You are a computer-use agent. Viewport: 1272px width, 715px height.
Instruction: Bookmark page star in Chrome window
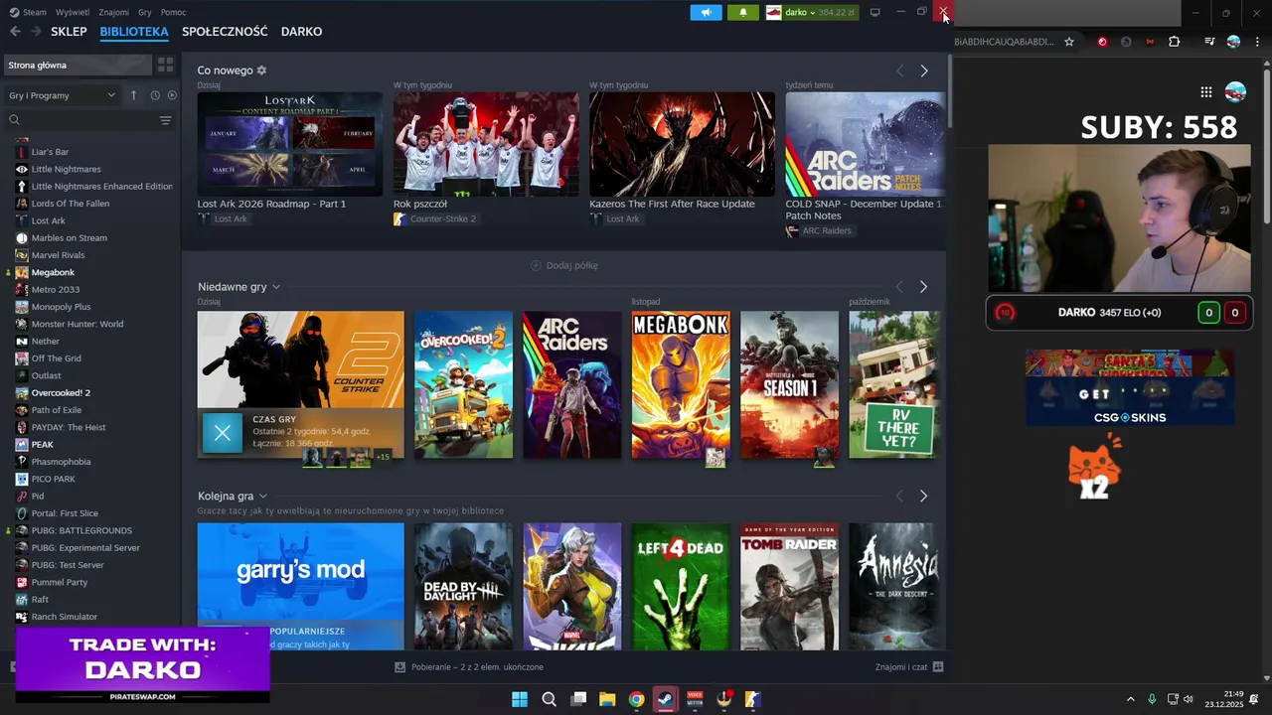pyautogui.click(x=1069, y=42)
